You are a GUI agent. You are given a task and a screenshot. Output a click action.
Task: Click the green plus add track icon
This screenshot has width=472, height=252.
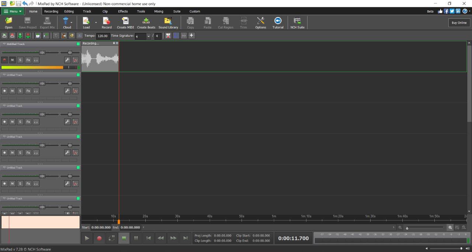[20, 36]
